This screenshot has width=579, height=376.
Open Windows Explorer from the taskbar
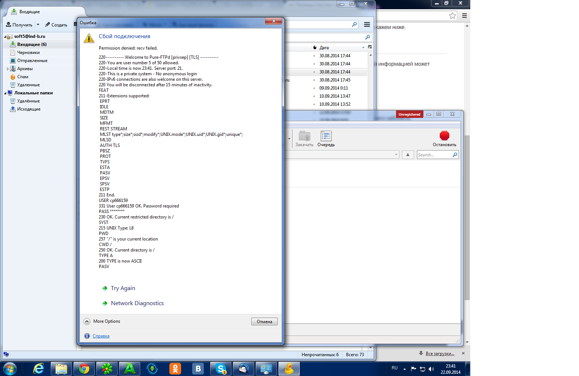point(61,369)
